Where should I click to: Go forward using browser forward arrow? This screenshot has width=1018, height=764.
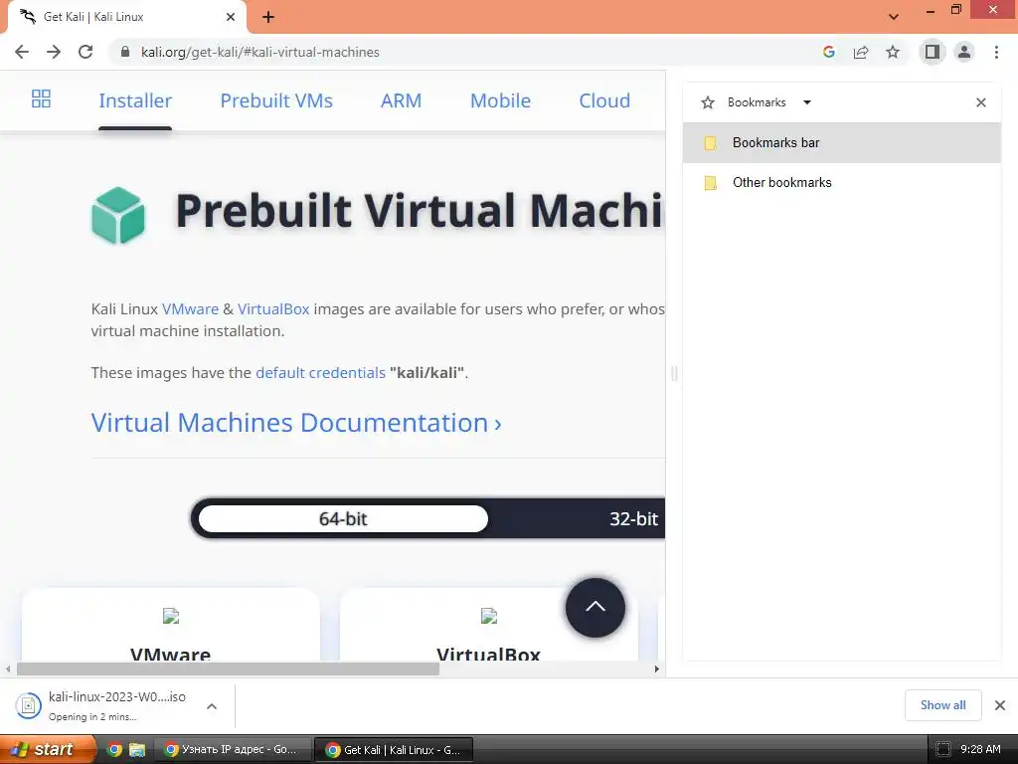(54, 52)
